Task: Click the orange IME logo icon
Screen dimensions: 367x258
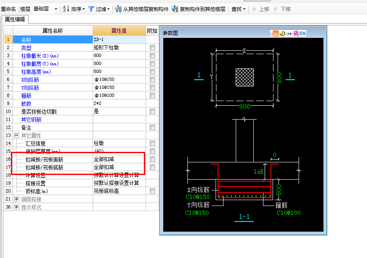Action: pos(276,34)
